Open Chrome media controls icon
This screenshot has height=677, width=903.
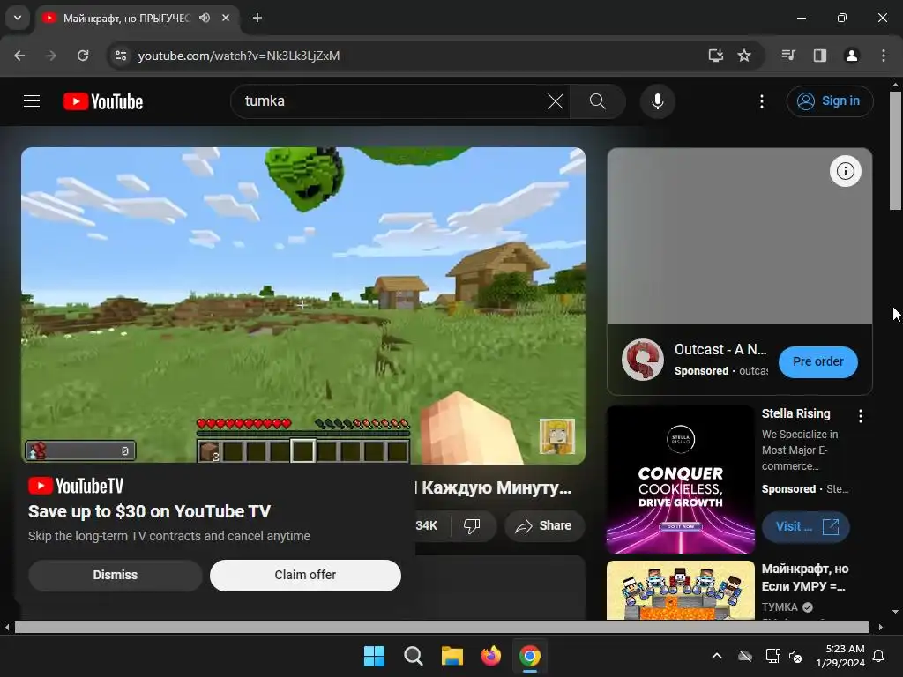click(x=788, y=56)
